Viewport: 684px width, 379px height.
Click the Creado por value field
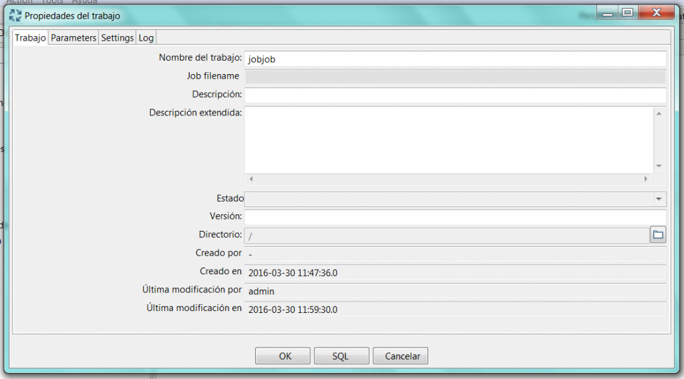[455, 254]
